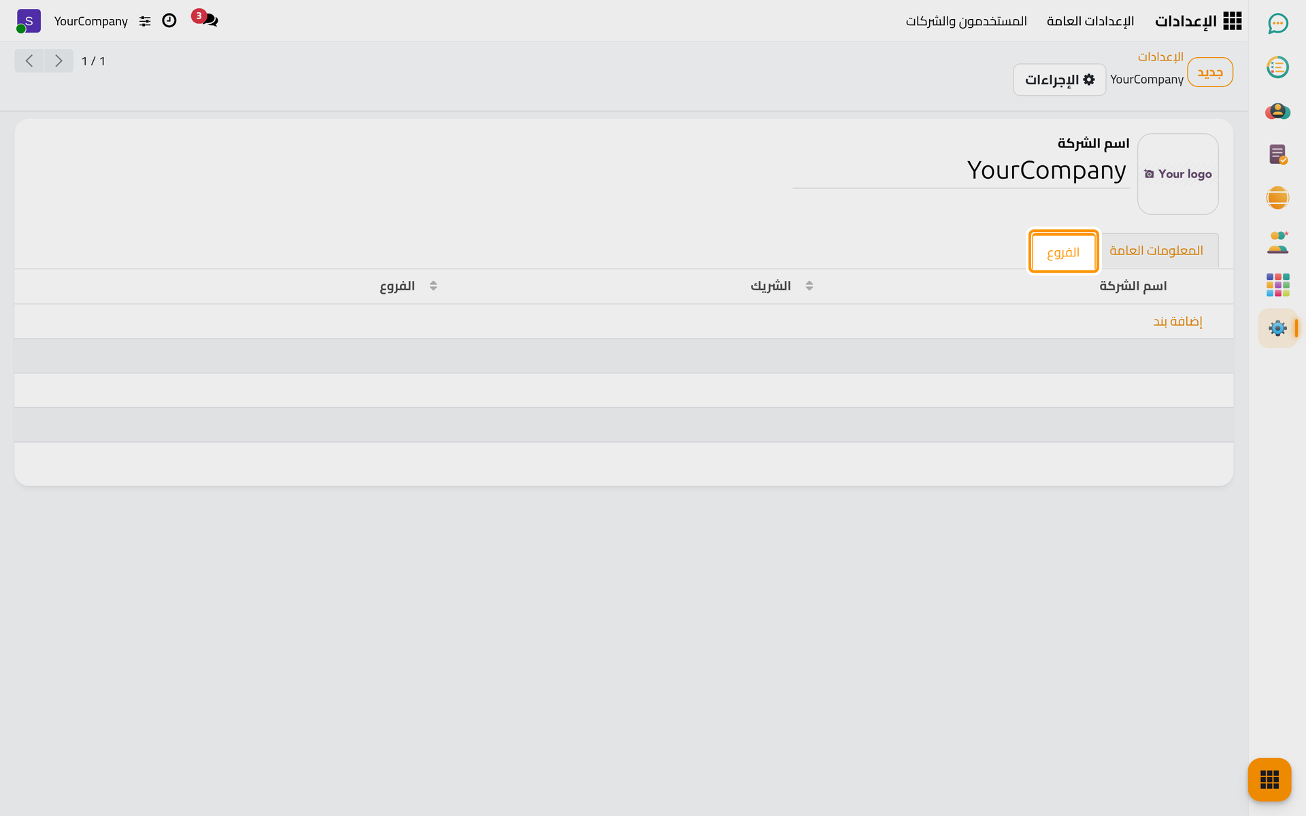Select the الفروع tab

click(x=1063, y=252)
